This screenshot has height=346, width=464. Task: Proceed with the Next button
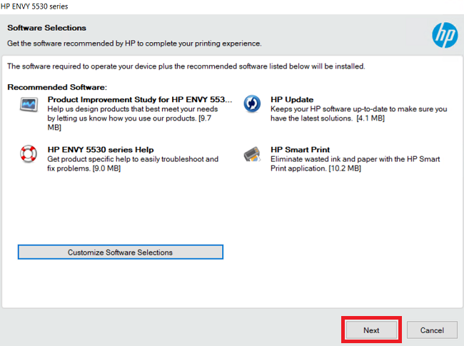(371, 330)
